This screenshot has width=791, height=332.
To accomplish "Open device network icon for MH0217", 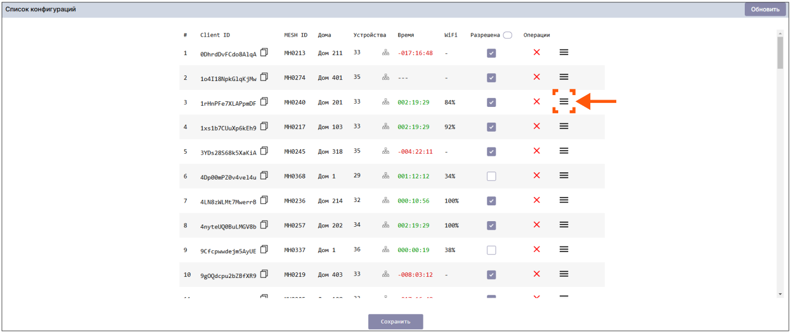I will click(386, 127).
